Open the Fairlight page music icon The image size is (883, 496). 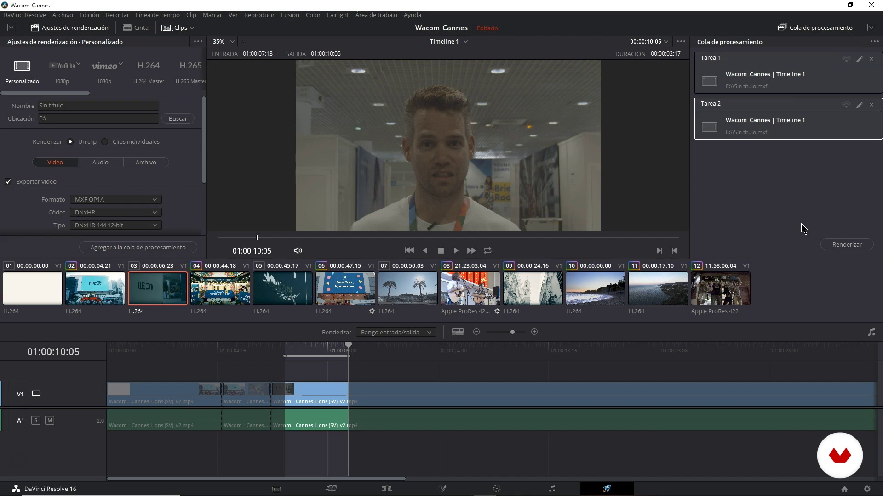[x=552, y=489]
